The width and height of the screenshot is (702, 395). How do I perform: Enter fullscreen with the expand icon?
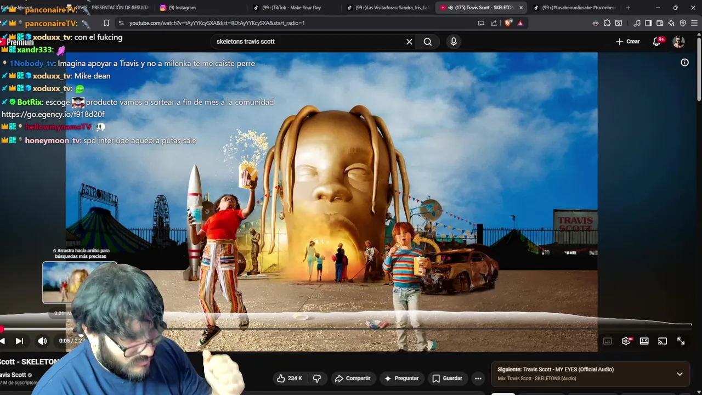(x=681, y=341)
